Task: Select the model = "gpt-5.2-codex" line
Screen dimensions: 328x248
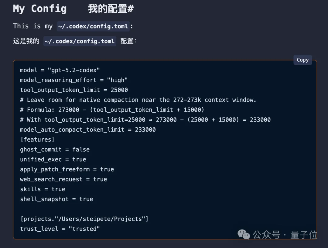Action: (x=60, y=70)
